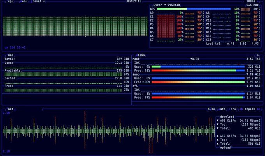Screen dimensions: 265x156
Task: Click the swap disk label
Action: (136, 75)
